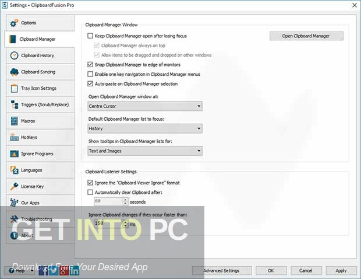This screenshot has width=361, height=279.
Task: Click the Clipboard Manager book icon
Action: pos(12,39)
